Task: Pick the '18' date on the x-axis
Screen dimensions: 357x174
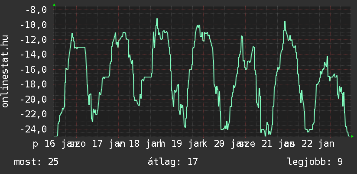Action: 134,144
